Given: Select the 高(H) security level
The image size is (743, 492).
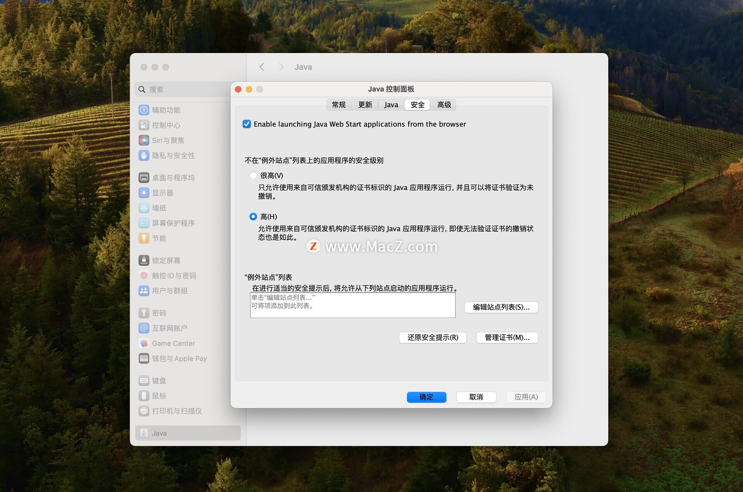Looking at the screenshot, I should pyautogui.click(x=253, y=216).
